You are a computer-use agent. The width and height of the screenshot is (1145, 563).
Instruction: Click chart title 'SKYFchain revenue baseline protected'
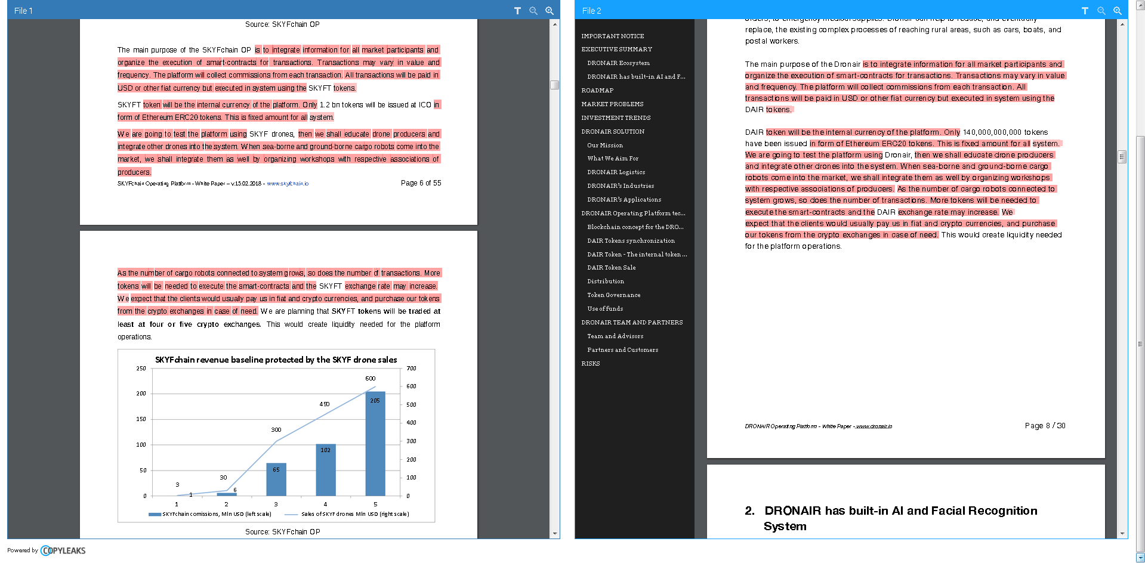click(x=276, y=360)
